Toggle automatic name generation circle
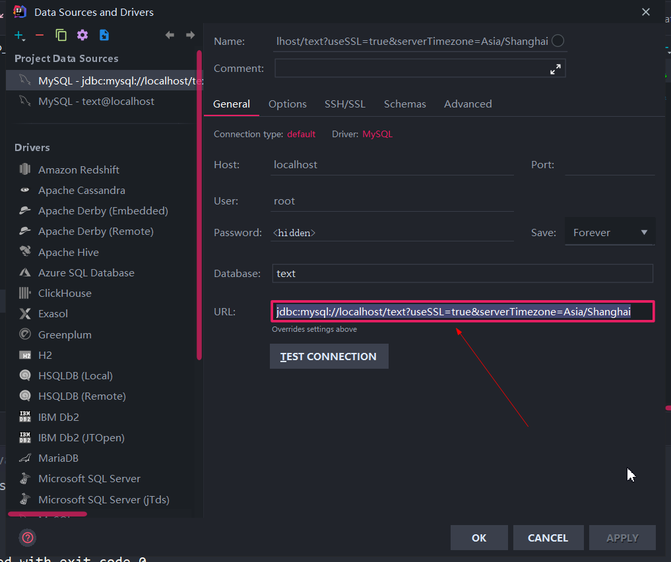 [x=558, y=40]
